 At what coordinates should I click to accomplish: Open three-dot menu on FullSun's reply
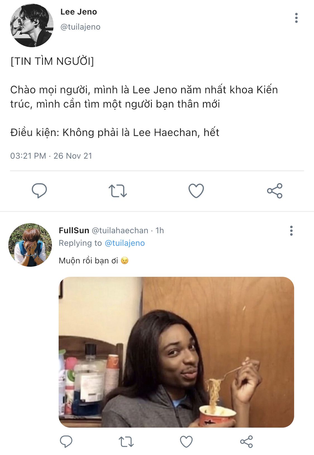[x=291, y=231]
